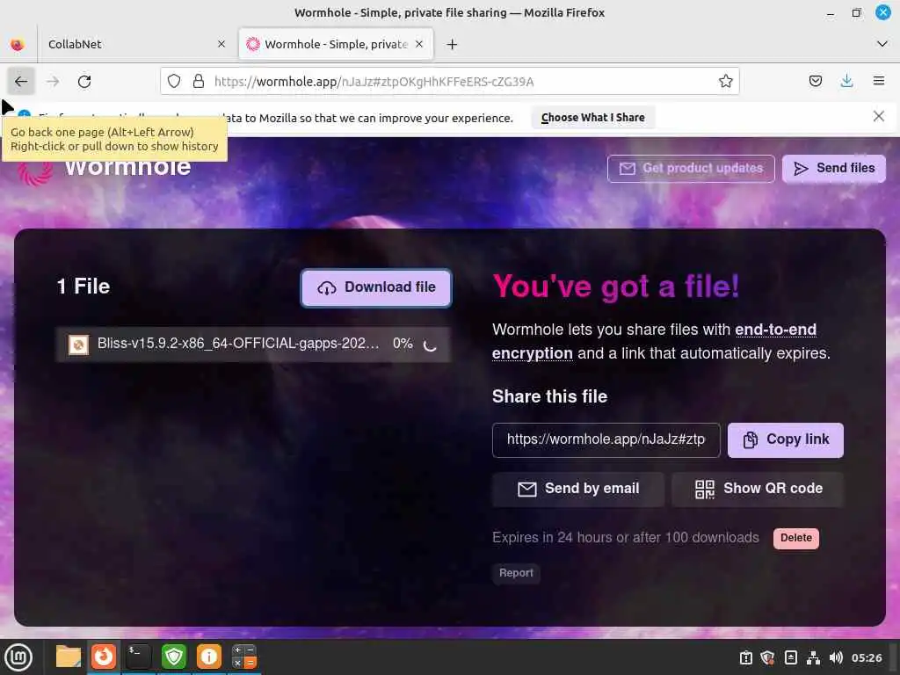The image size is (900, 675).
Task: Click the Show QR code button
Action: [758, 489]
